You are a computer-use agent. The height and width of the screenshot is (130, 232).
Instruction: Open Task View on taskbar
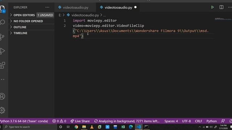click(x=68, y=127)
